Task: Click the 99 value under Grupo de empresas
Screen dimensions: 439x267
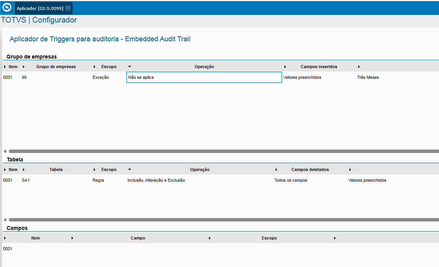Action: pos(24,77)
